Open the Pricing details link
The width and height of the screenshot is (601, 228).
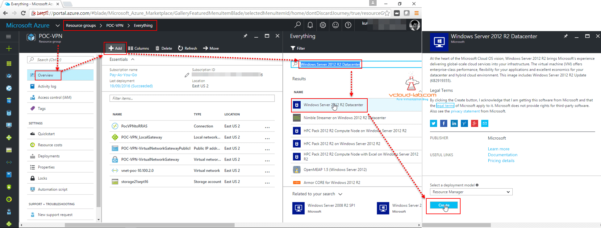[501, 161]
